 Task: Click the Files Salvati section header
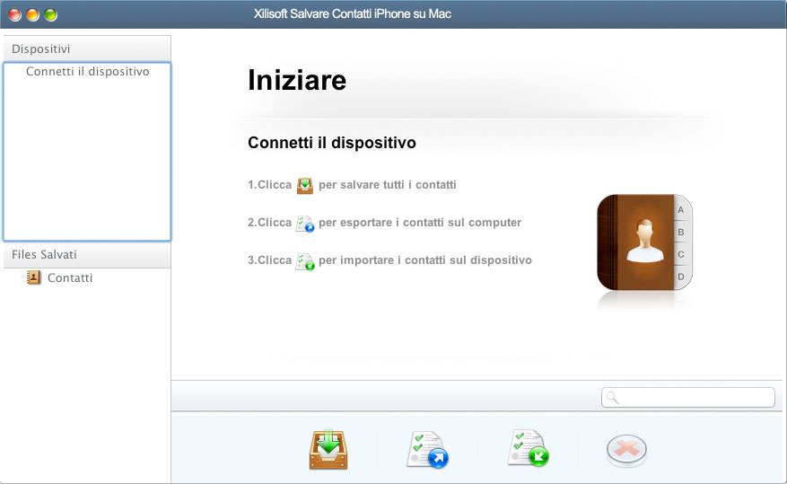tap(87, 254)
